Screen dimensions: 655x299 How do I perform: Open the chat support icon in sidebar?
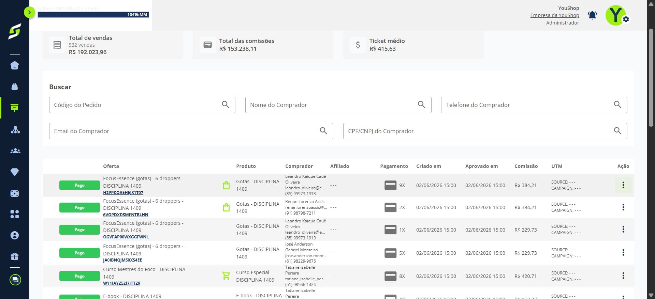click(15, 280)
